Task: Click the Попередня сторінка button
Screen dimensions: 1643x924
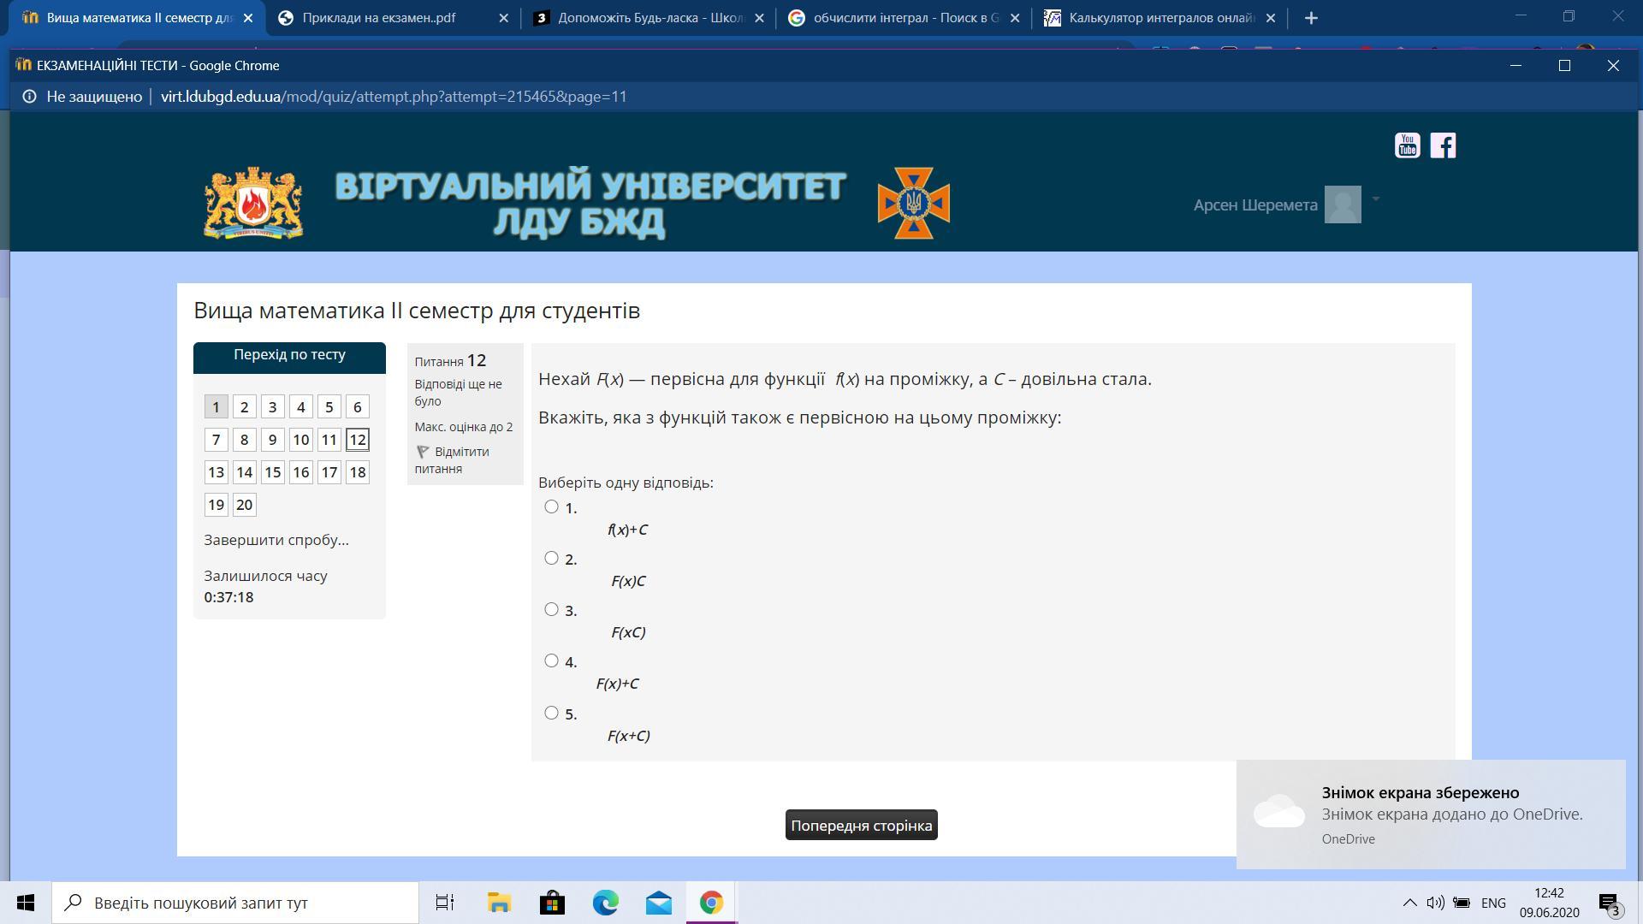Action: pyautogui.click(x=861, y=826)
